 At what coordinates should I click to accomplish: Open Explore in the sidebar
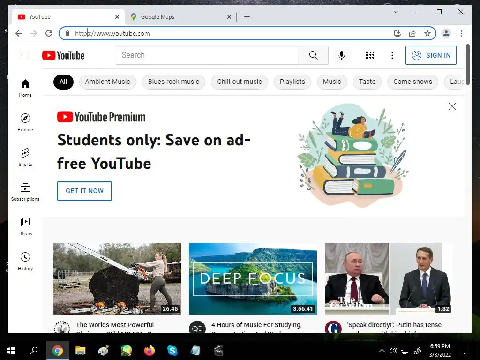tap(25, 123)
